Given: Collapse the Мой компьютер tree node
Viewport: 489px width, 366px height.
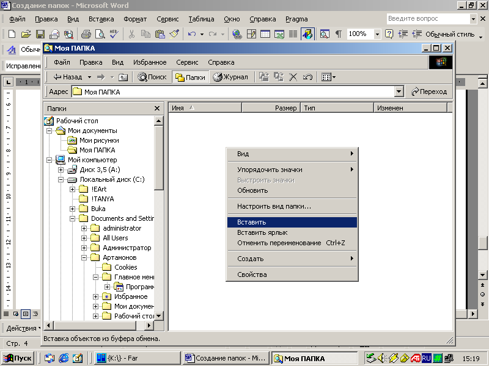Looking at the screenshot, I should click(50, 160).
